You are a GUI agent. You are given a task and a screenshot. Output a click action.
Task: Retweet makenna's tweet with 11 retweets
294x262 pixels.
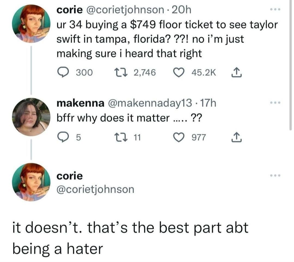pos(120,137)
